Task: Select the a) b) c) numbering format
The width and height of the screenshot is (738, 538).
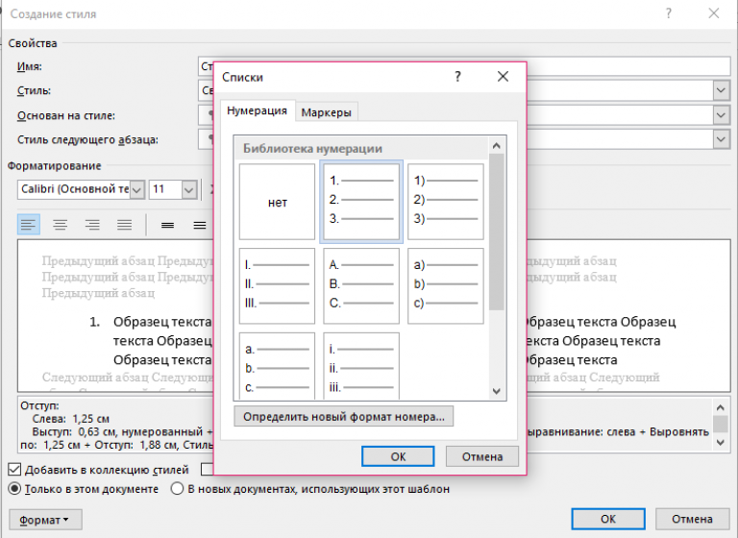Action: point(445,286)
